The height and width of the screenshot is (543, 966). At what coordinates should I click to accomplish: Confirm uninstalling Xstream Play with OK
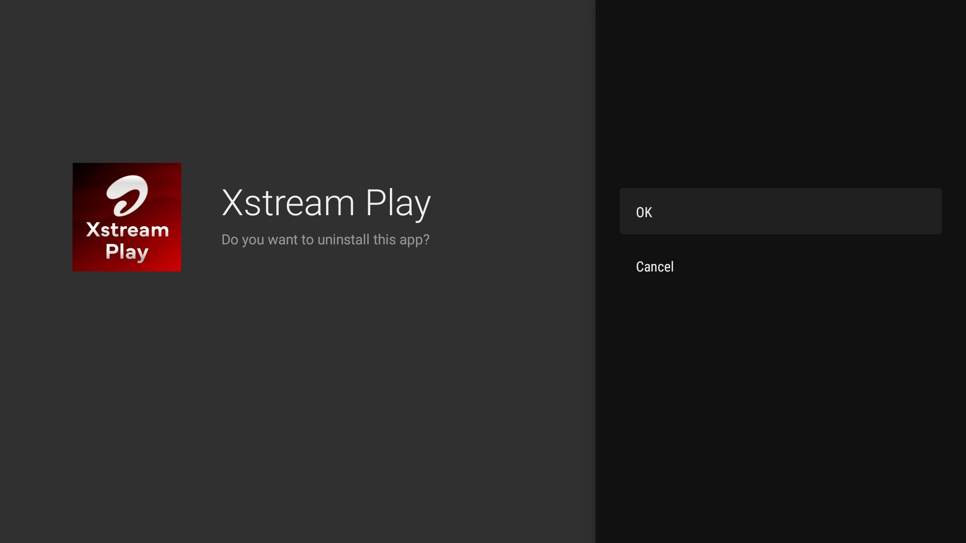[x=780, y=211]
